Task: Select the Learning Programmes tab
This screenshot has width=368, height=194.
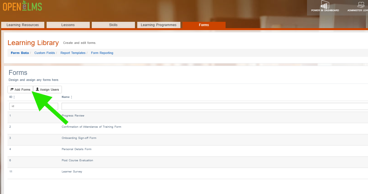Action: pos(159,25)
